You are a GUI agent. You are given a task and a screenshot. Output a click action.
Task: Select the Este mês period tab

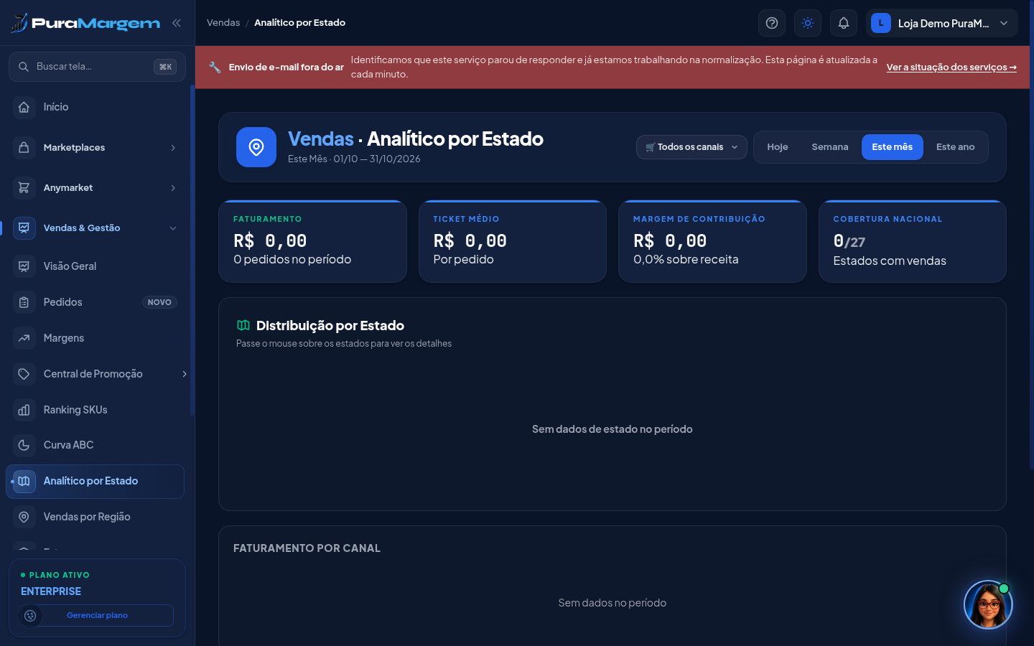892,147
